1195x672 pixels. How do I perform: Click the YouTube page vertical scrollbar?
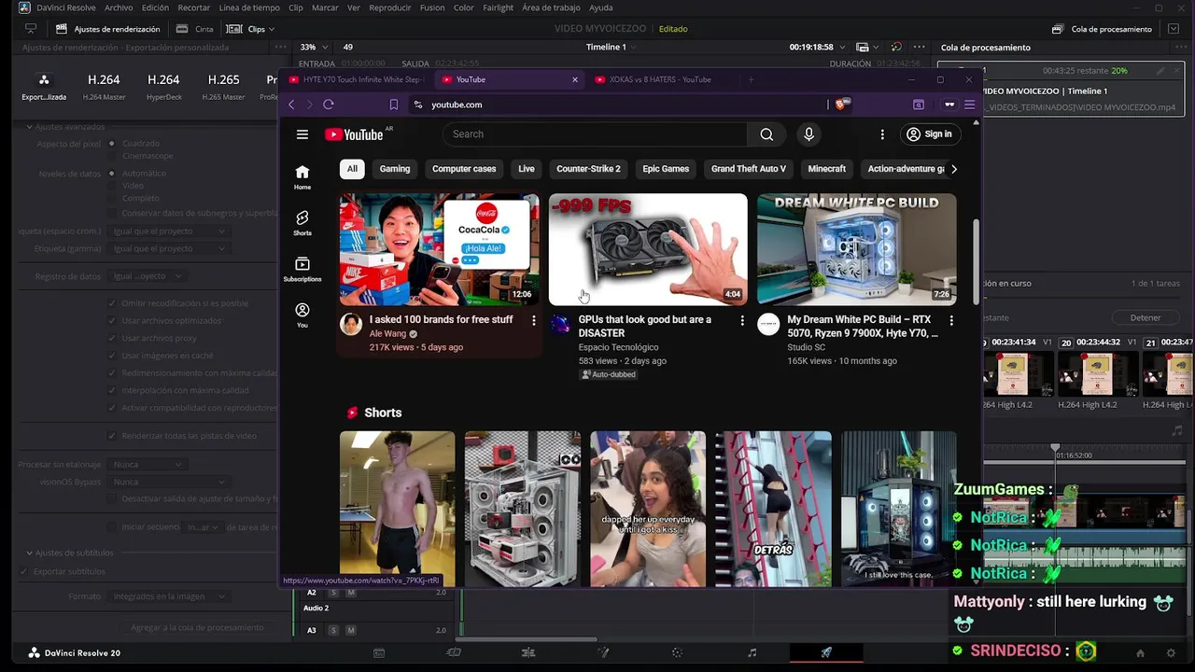point(977,261)
